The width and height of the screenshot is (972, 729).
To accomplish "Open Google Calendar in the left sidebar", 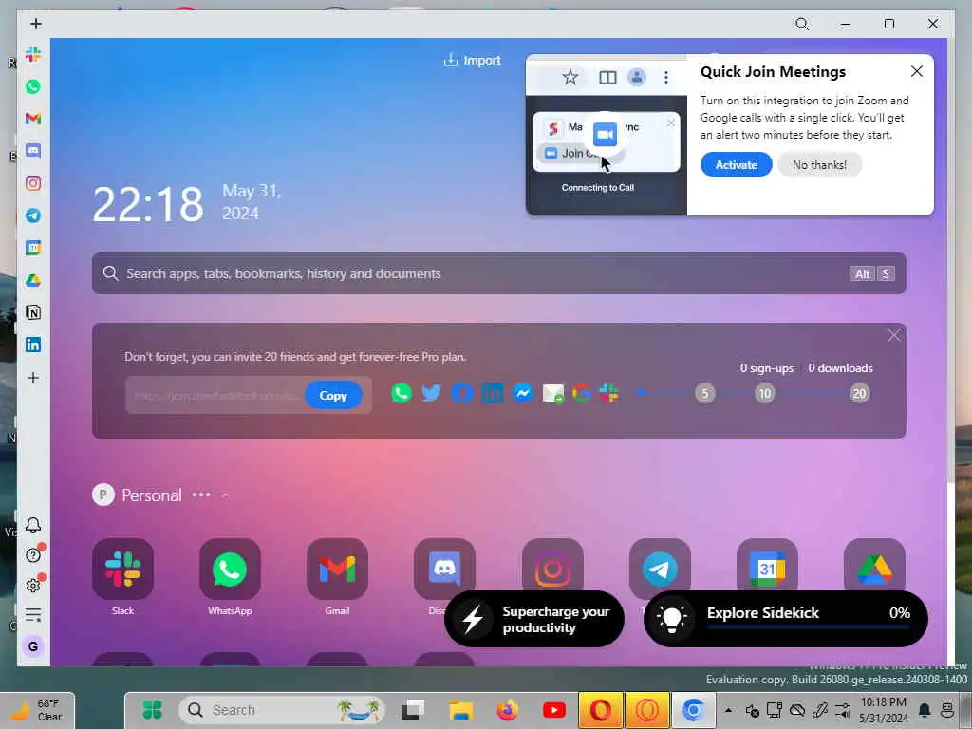I will [33, 248].
